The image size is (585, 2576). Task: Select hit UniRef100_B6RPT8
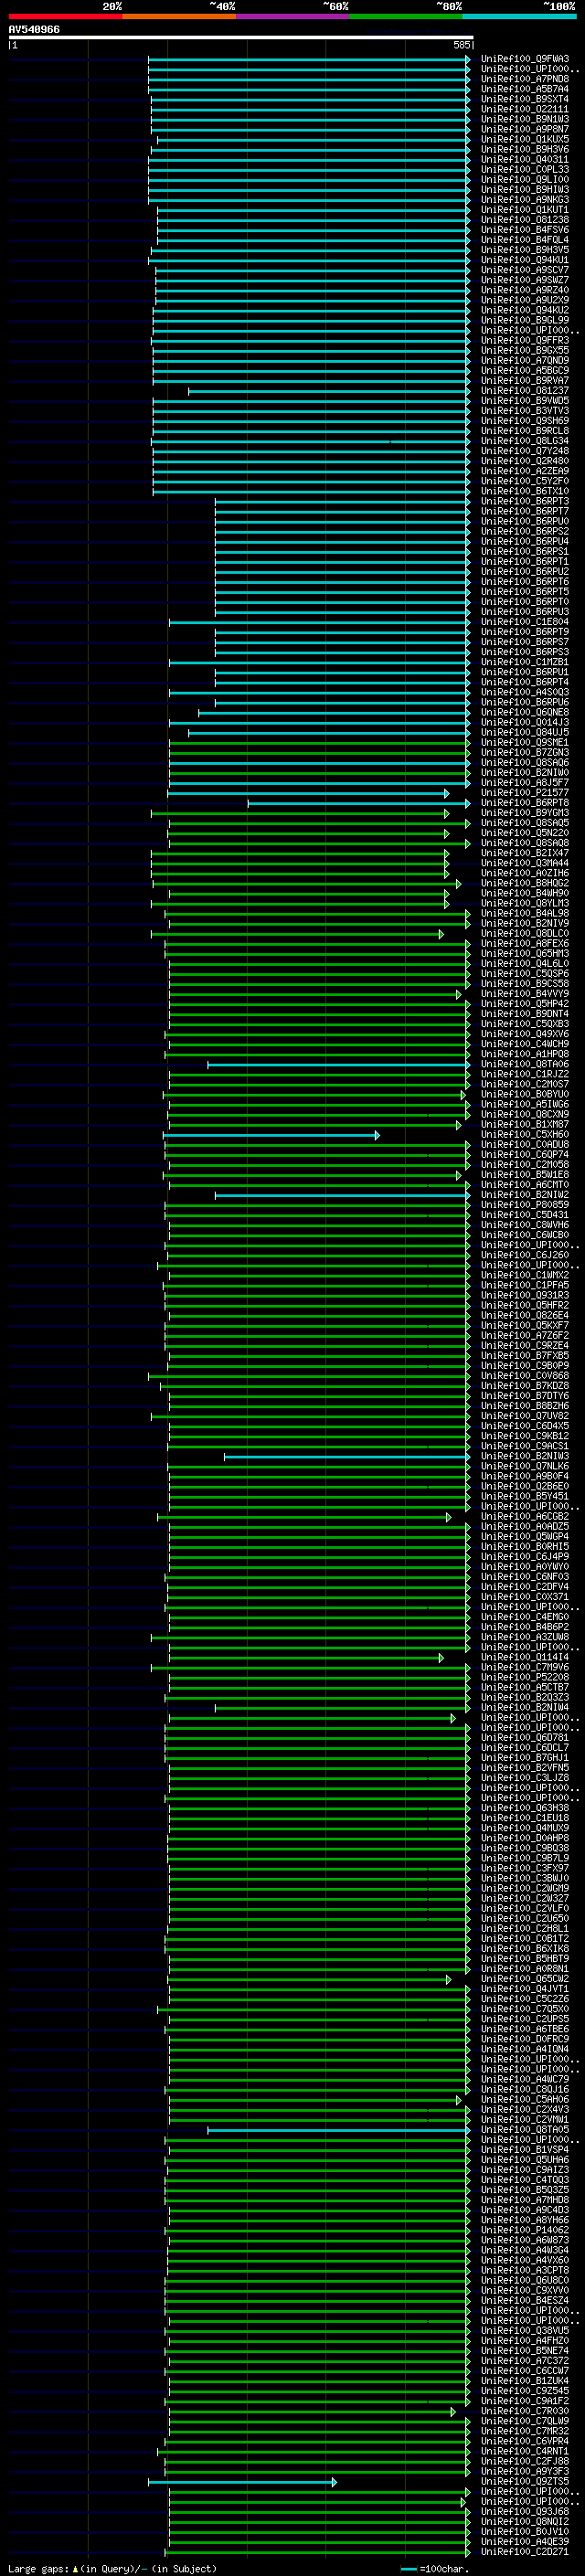pos(525,802)
